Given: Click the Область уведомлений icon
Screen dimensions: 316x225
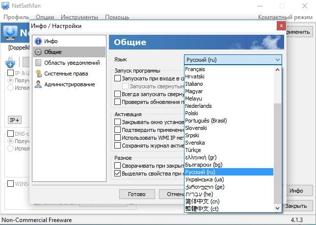Looking at the screenshot, I should 38,63.
